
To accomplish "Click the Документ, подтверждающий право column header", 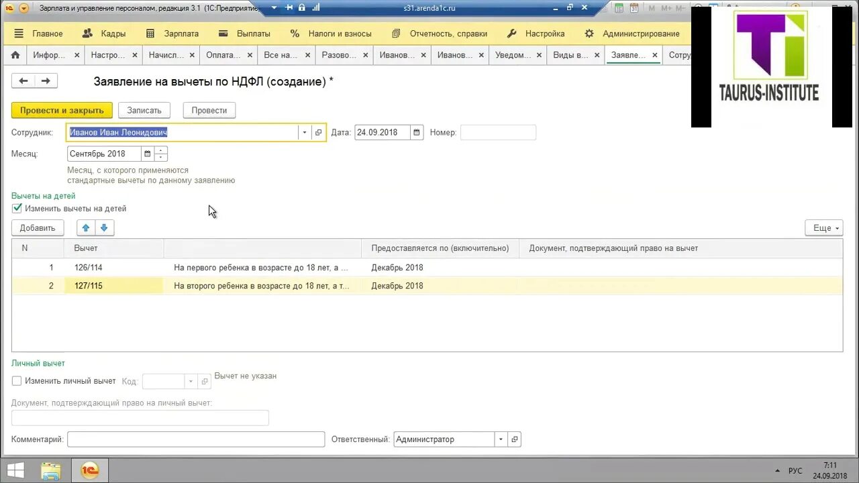I will (680, 248).
